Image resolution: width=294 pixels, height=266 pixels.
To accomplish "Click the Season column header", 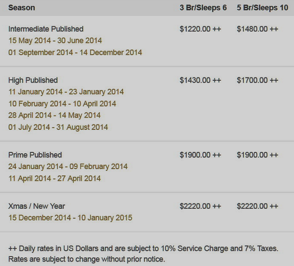I will coord(22,8).
